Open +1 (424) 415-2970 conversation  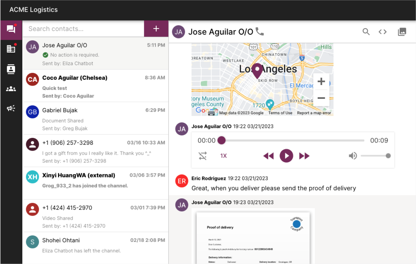point(95,216)
